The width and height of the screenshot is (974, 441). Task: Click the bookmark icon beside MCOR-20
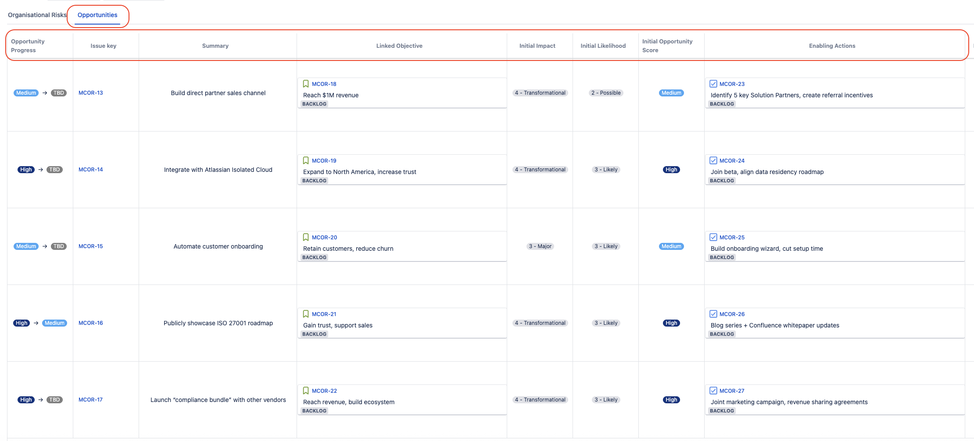click(x=306, y=237)
